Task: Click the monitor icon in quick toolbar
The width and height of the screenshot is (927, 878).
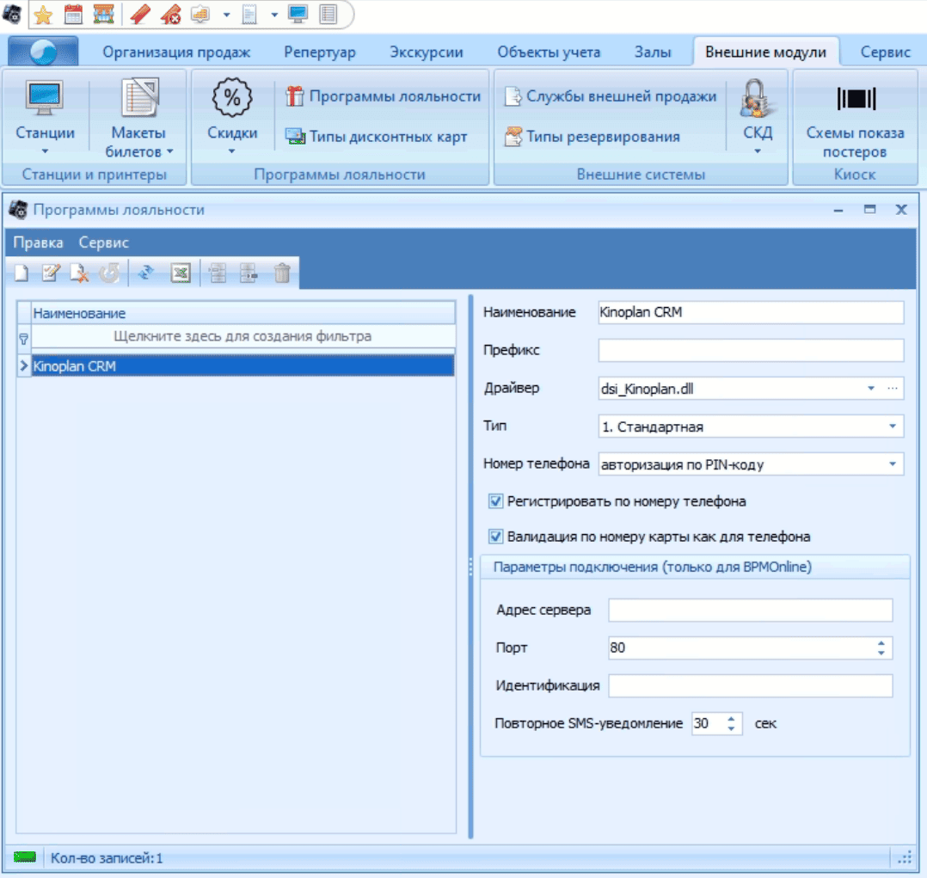Action: pyautogui.click(x=298, y=15)
